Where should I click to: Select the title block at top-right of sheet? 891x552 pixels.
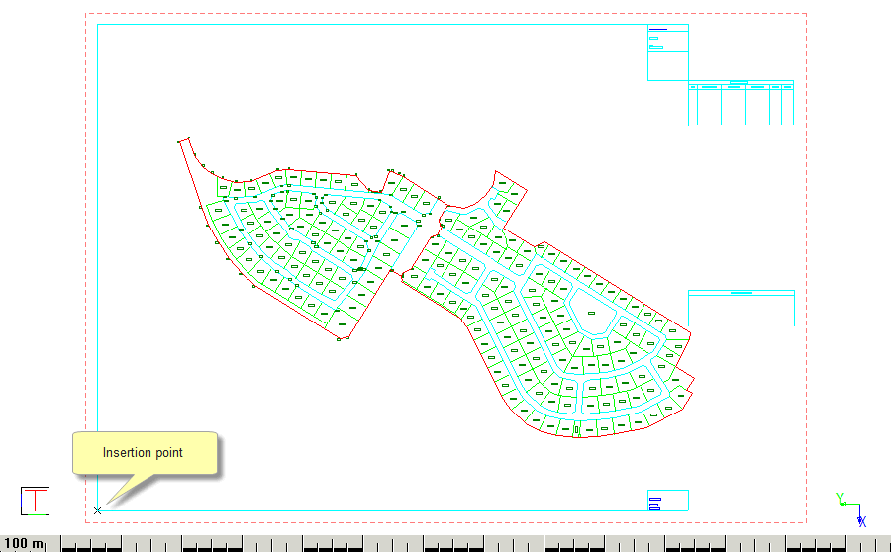point(667,52)
